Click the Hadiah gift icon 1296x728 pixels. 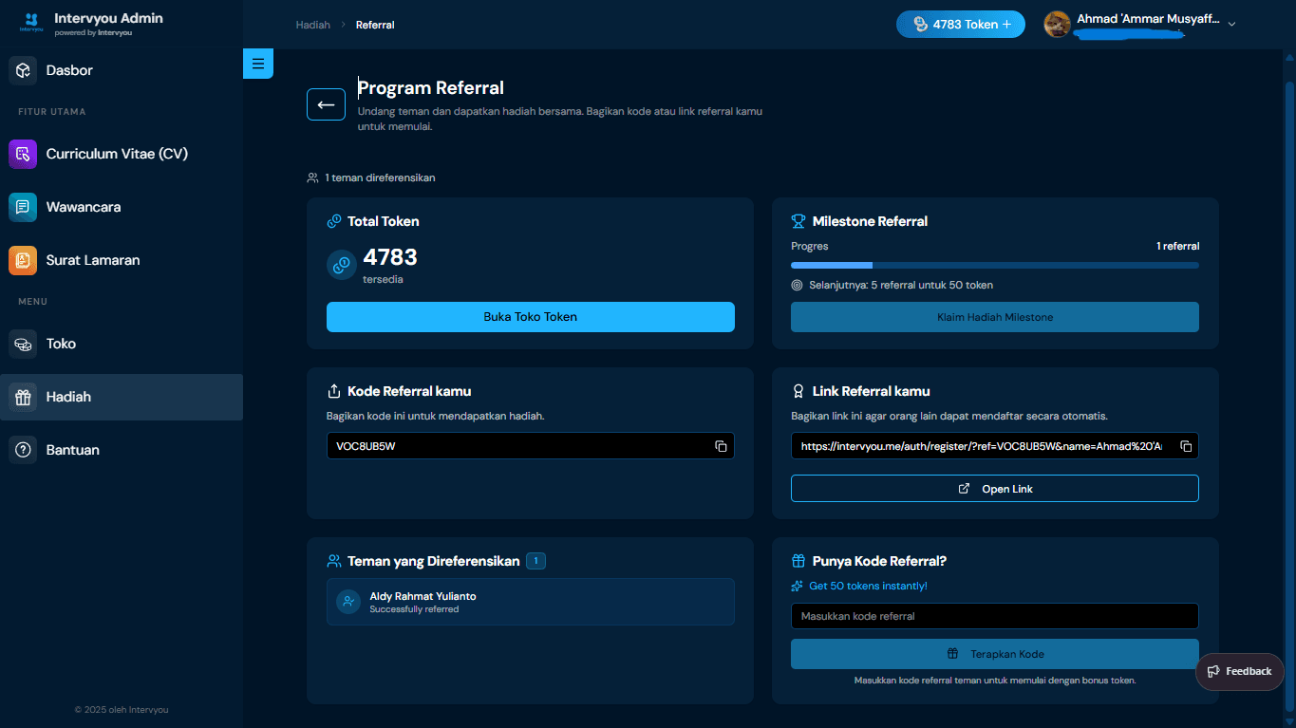[23, 397]
